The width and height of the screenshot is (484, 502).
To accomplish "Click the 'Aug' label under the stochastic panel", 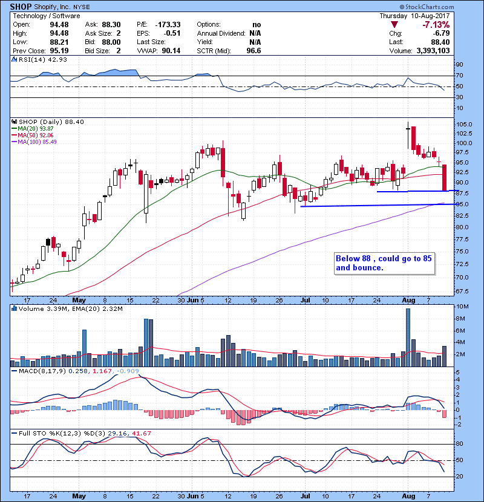I will click(408, 496).
